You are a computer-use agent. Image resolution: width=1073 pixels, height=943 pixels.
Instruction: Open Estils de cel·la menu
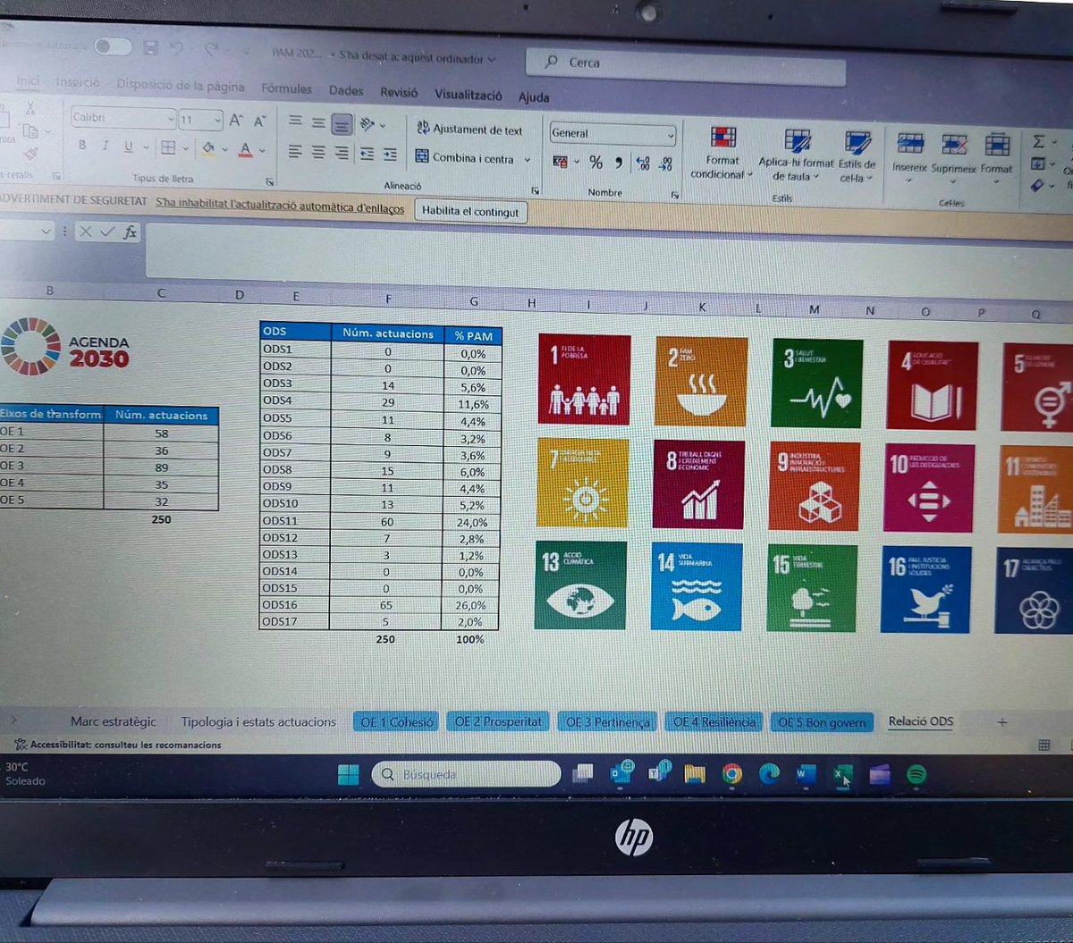click(857, 156)
